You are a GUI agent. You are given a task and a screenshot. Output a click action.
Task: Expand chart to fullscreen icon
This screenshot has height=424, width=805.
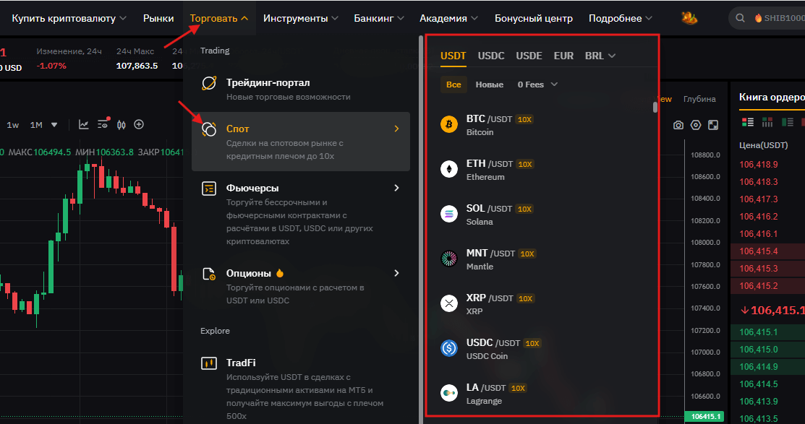click(713, 125)
